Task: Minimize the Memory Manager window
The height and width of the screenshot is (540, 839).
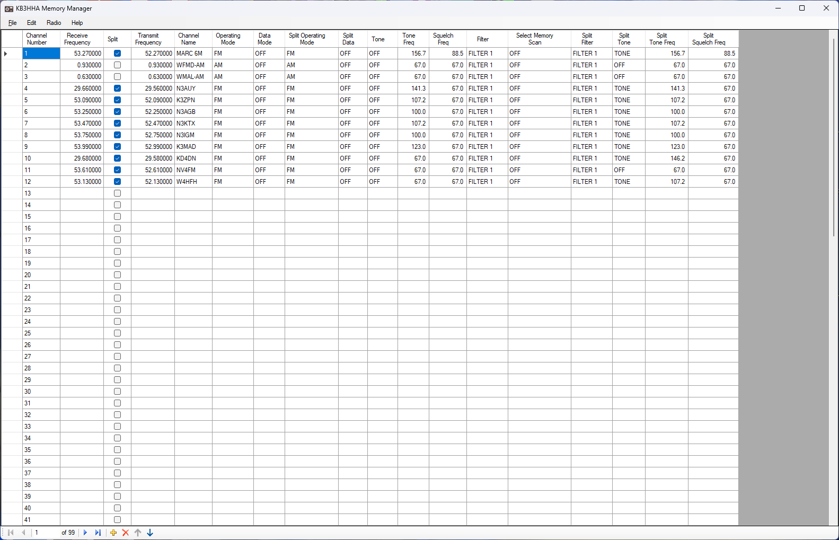Action: [x=778, y=8]
